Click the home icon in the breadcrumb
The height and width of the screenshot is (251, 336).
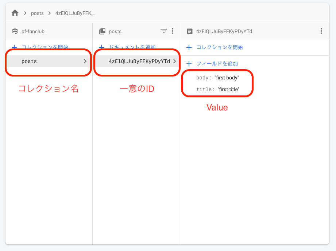click(15, 13)
